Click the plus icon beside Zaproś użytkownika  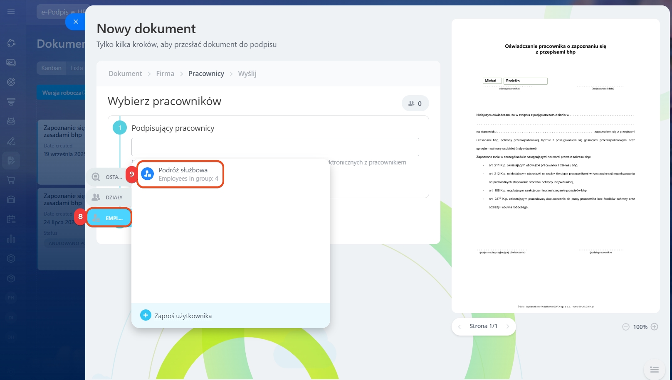point(146,315)
